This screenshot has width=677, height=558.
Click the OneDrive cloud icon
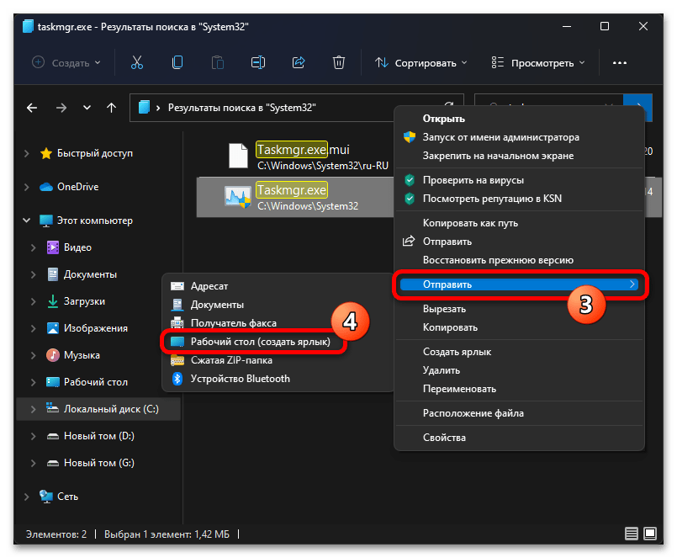[46, 187]
